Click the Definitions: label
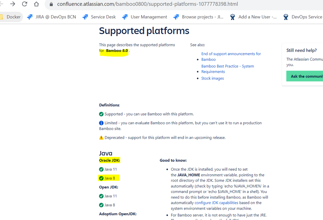Screen dimensions: 323x220 pyautogui.click(x=109, y=105)
